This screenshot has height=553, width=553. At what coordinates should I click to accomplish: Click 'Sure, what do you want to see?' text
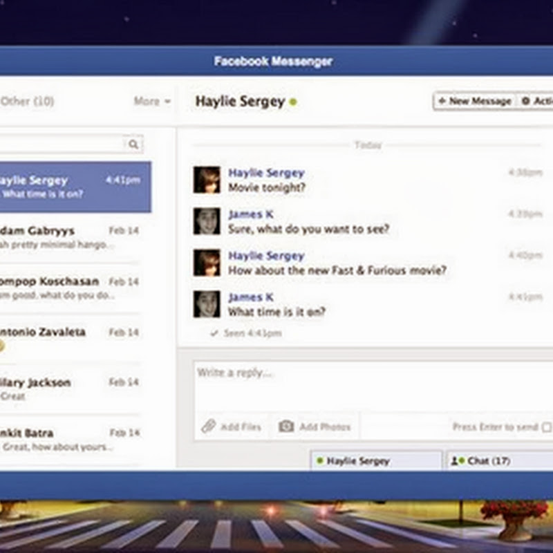308,229
